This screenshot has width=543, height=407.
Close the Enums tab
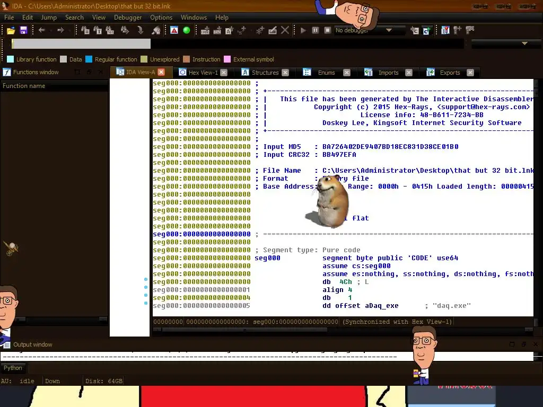pos(347,72)
